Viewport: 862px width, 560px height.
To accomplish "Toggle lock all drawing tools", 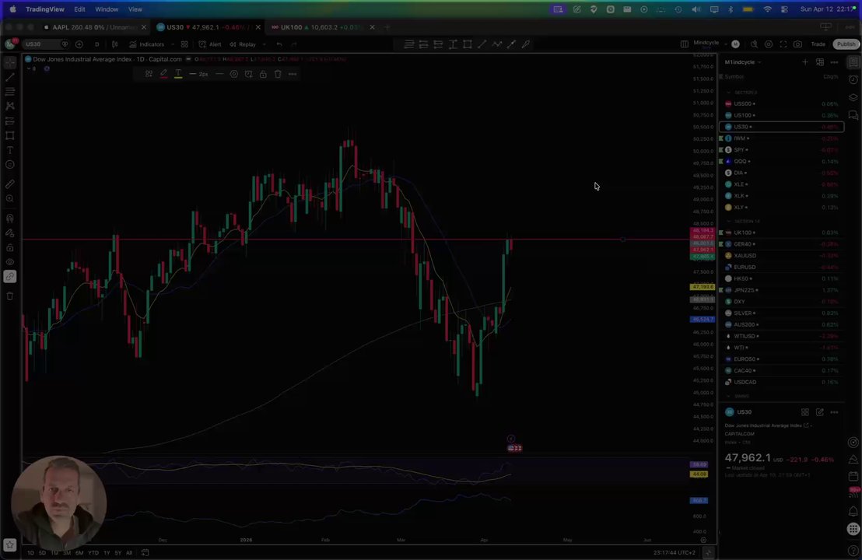I will point(10,248).
